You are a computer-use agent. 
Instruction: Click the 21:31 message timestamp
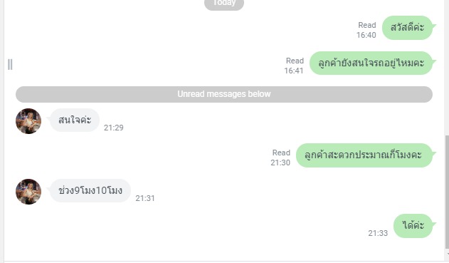(x=145, y=198)
